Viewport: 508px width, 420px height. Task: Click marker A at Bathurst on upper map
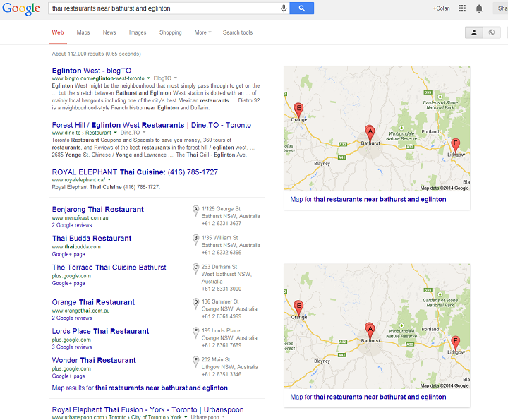point(370,133)
